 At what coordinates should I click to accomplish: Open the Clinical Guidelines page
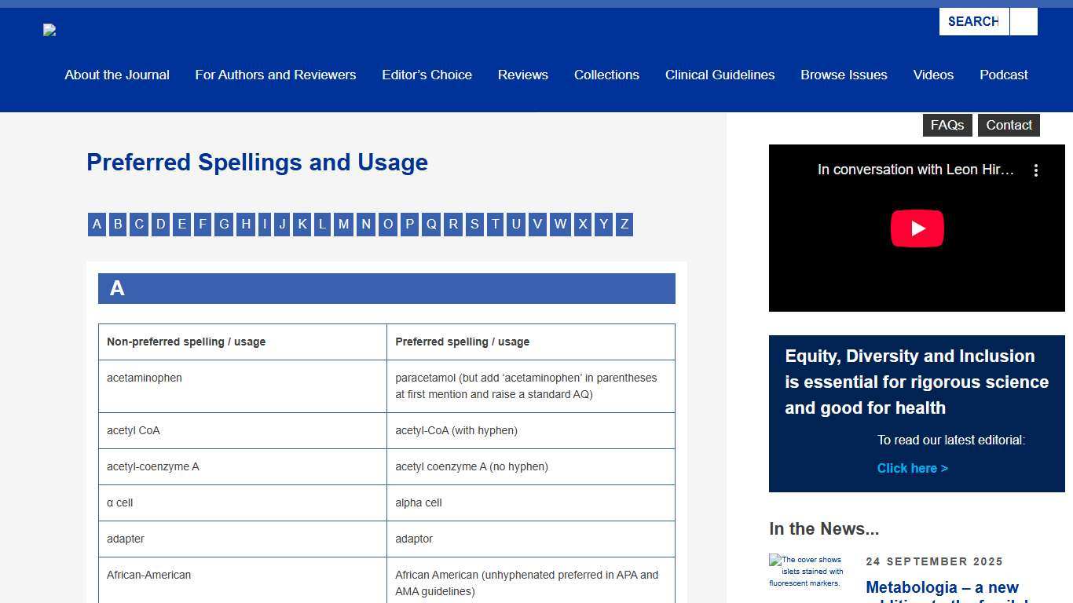tap(720, 75)
